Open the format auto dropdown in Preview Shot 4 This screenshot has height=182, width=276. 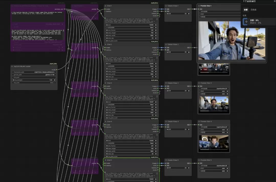pos(214,130)
